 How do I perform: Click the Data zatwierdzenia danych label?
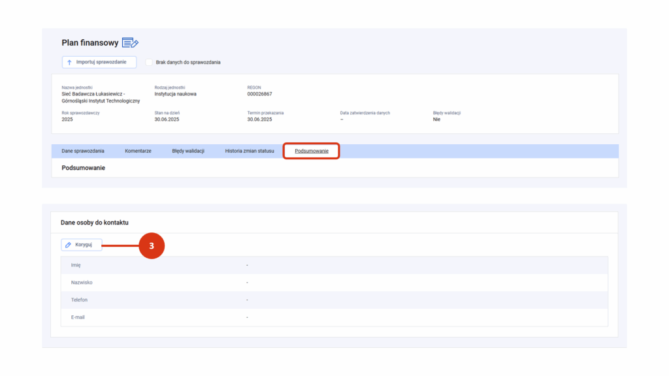[x=365, y=113]
